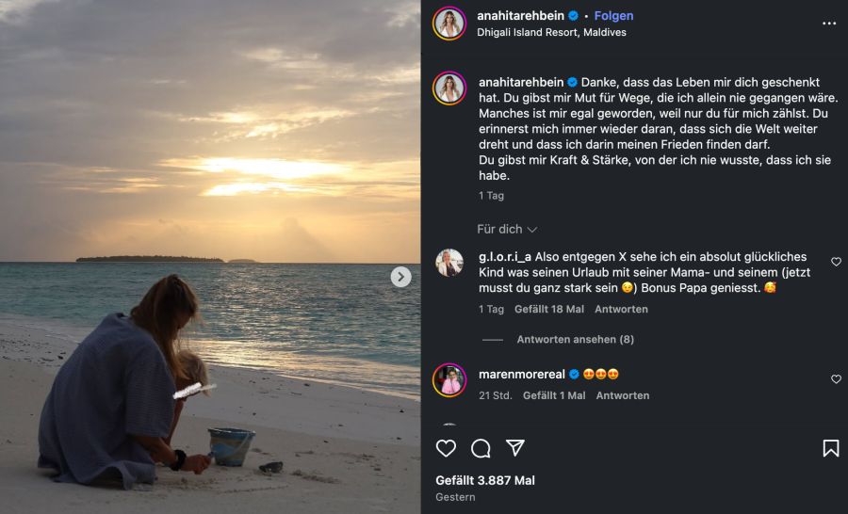Open g.l.o.r.i_a's profile picture
The image size is (848, 514).
point(449,263)
